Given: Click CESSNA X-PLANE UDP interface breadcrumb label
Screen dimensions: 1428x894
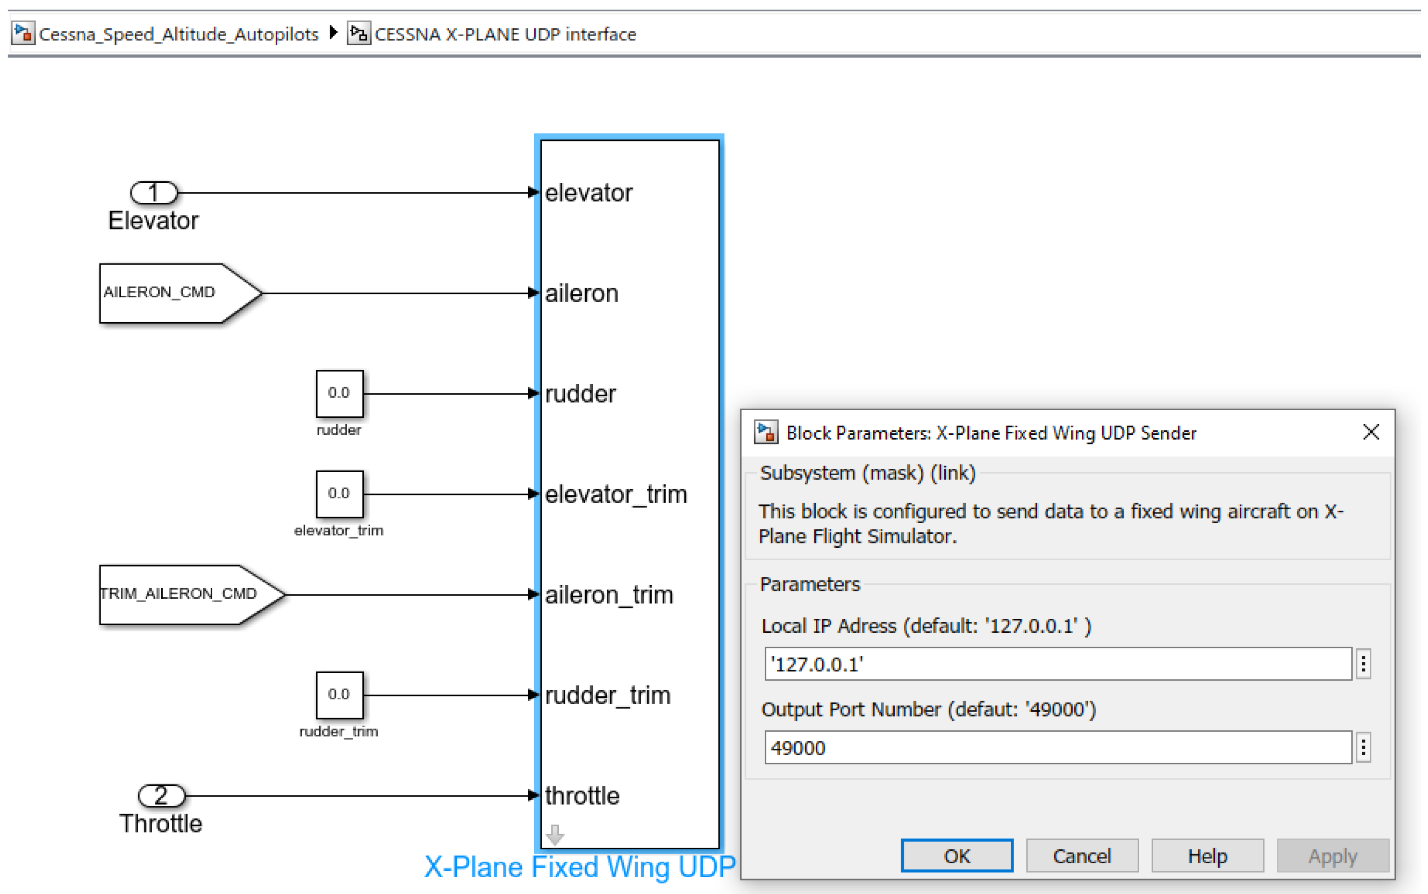Looking at the screenshot, I should [505, 34].
